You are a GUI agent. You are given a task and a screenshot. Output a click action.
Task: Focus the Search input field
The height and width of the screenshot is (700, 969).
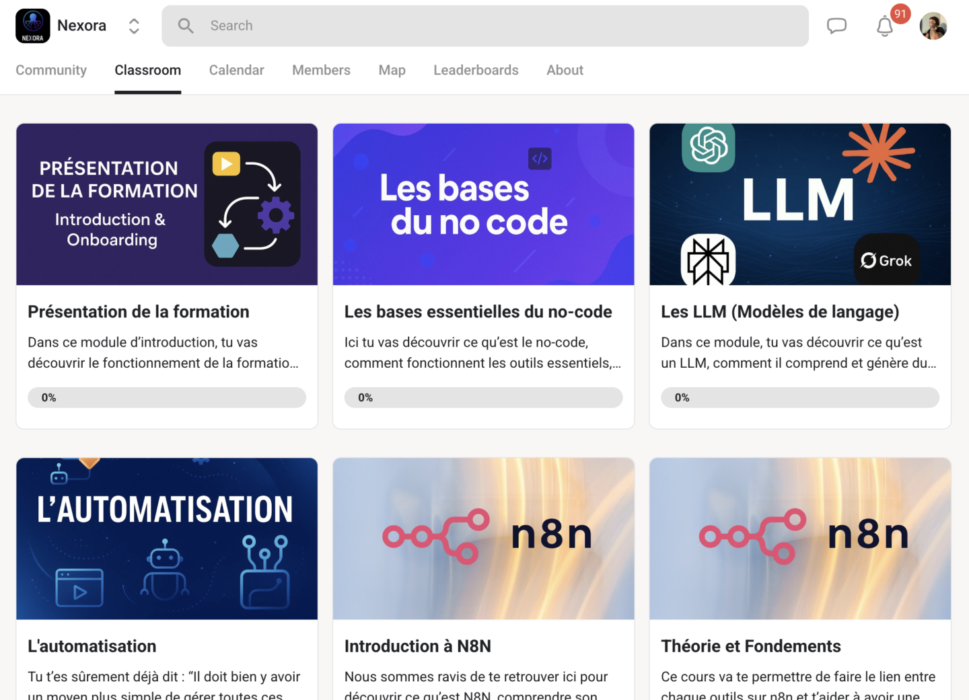click(485, 26)
